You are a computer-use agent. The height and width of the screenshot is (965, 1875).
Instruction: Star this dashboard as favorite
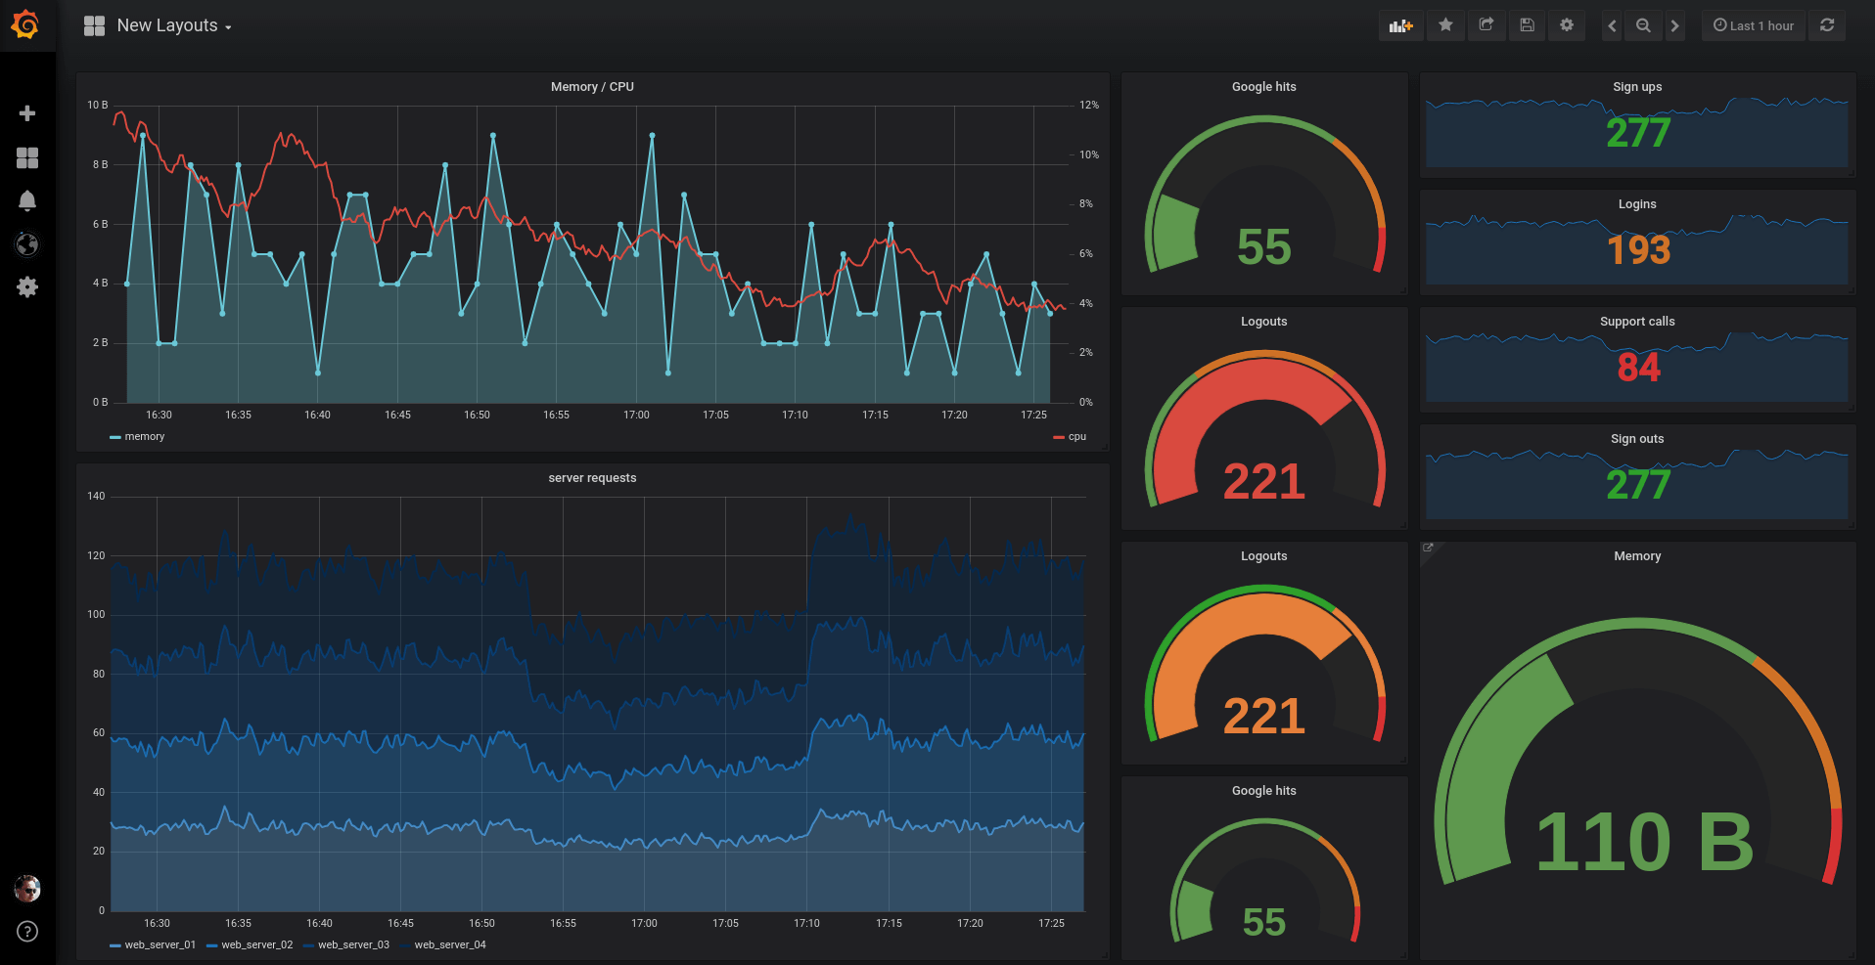1445,25
